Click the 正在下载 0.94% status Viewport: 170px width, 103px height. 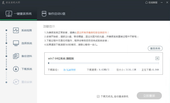coord(150,70)
